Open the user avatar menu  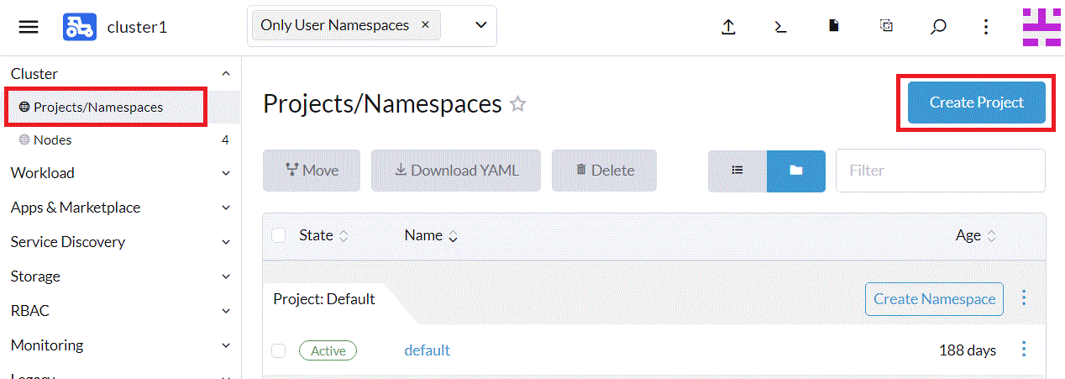tap(1041, 27)
